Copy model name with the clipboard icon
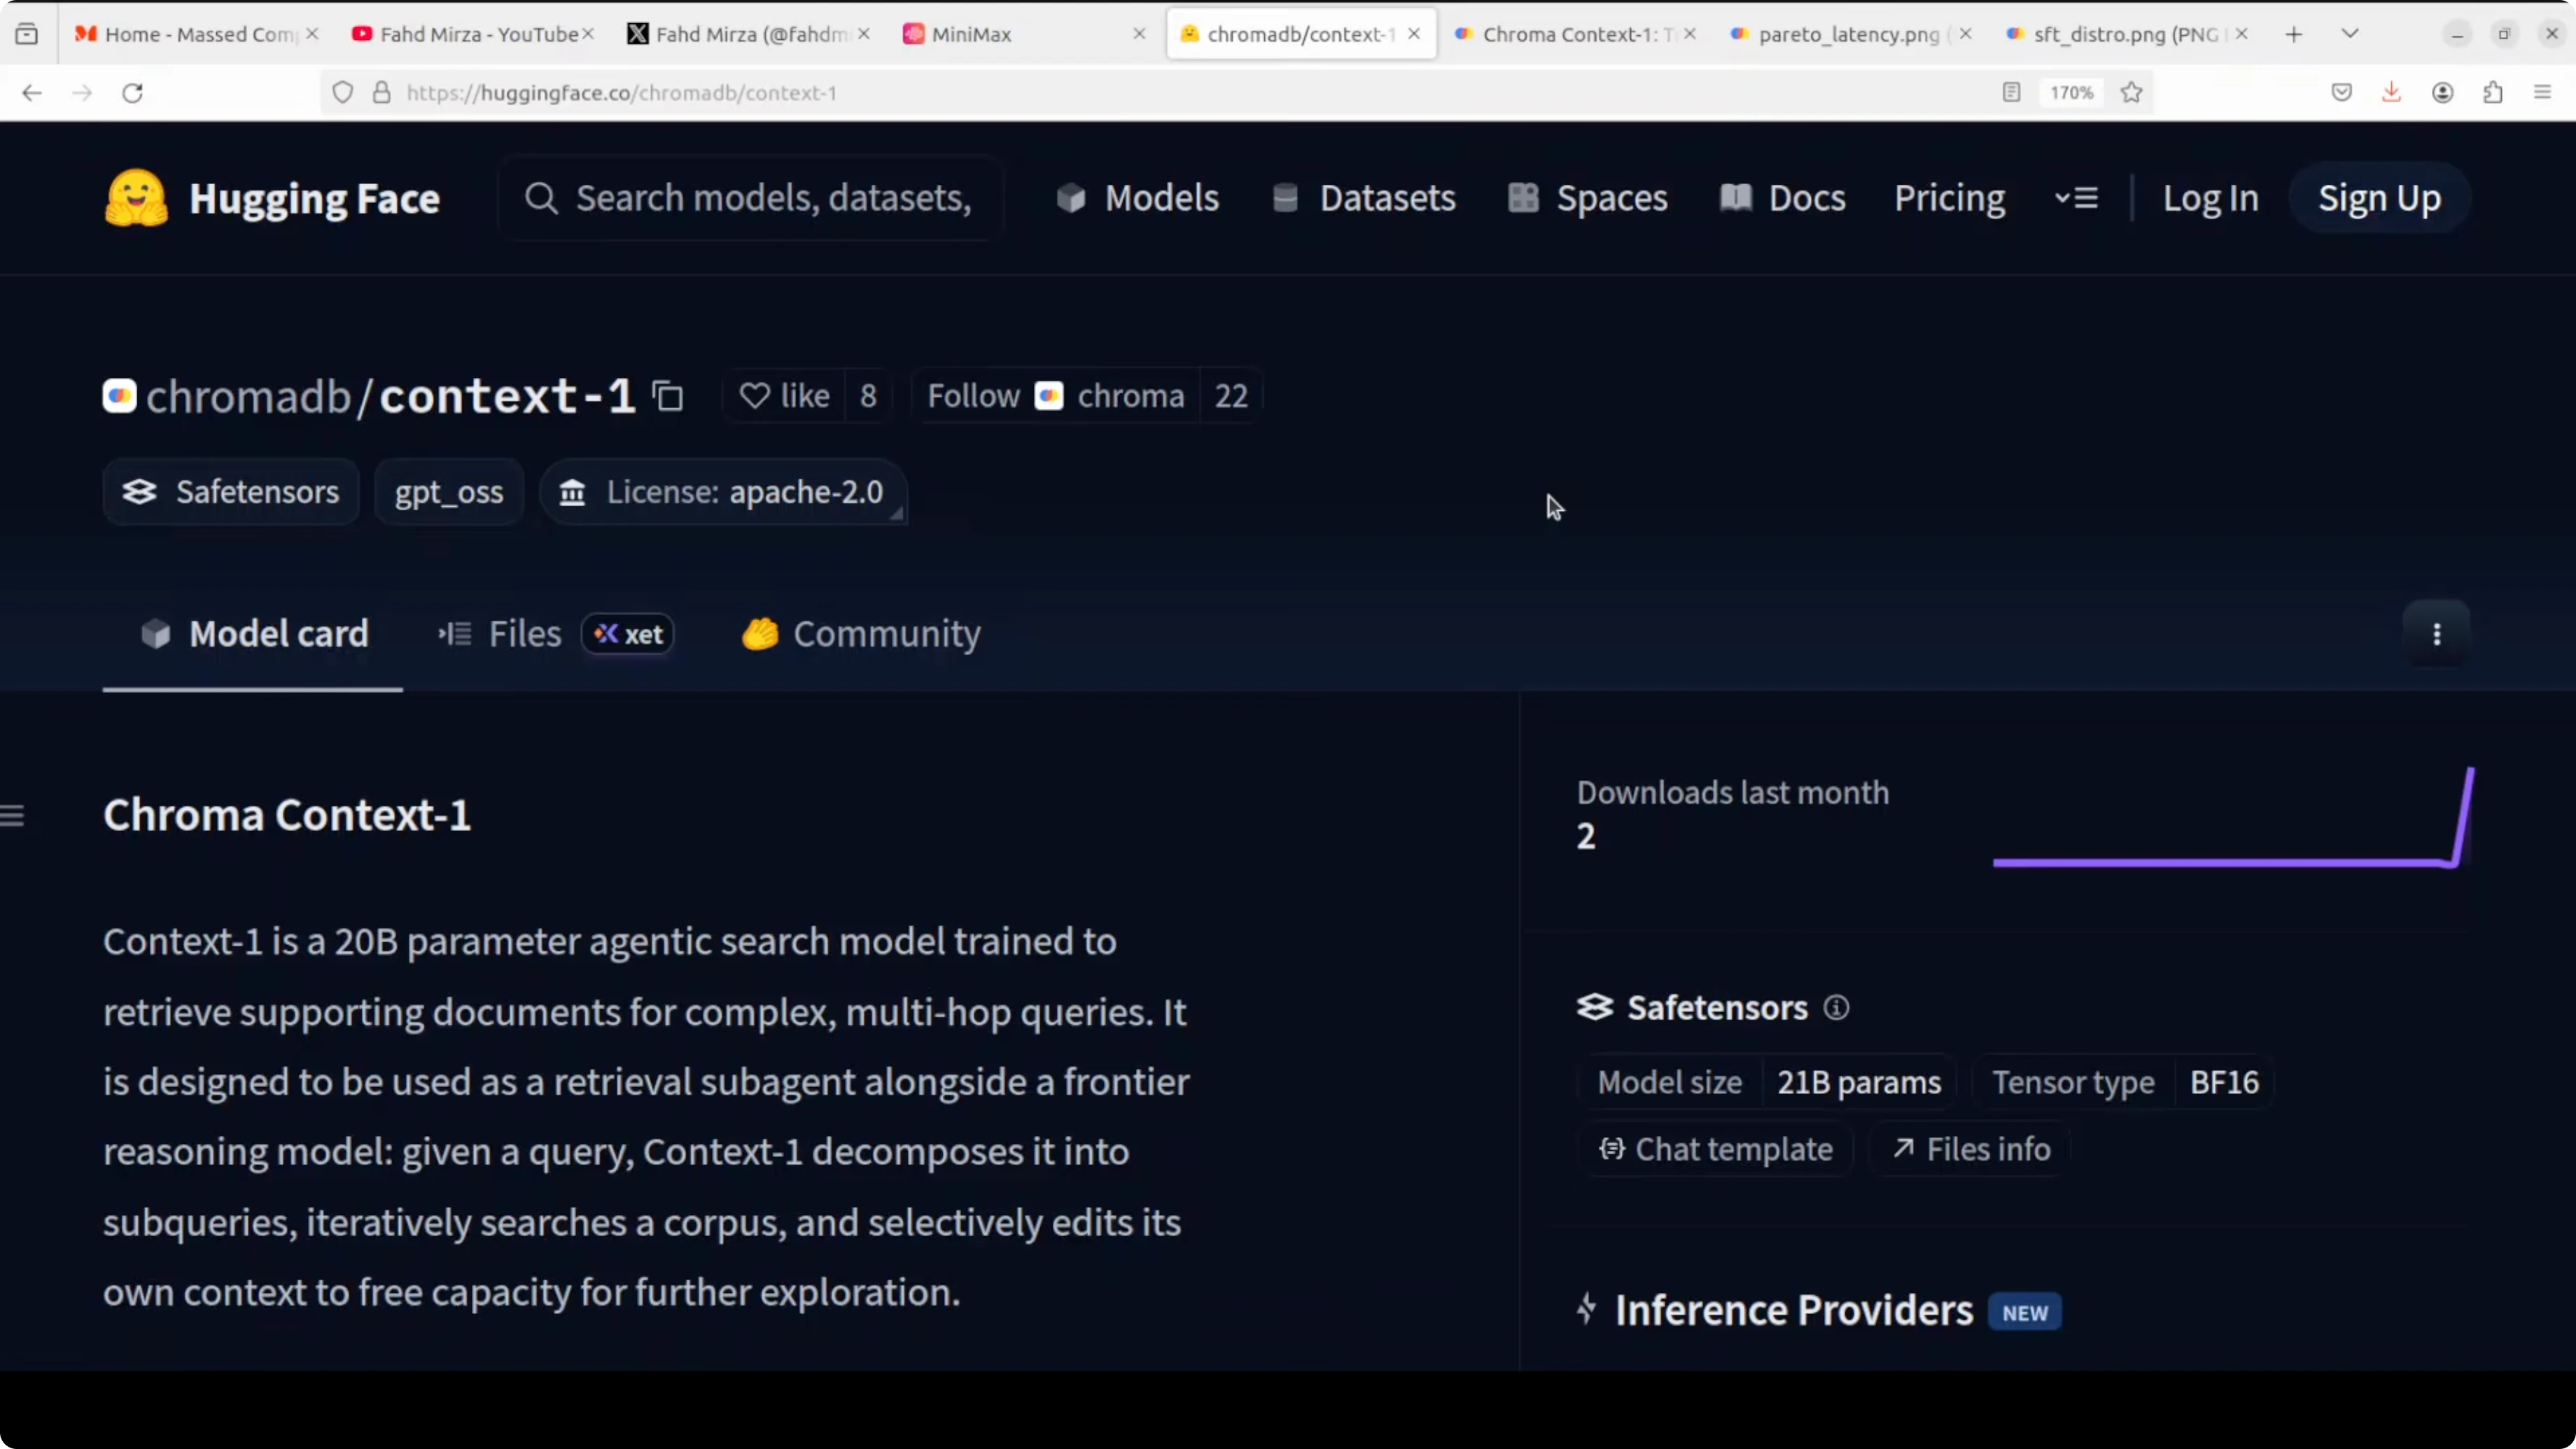Viewport: 2576px width, 1449px height. (x=667, y=396)
